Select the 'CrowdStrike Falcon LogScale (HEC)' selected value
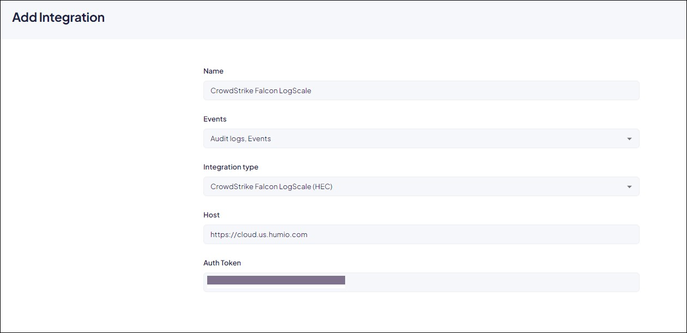 [x=271, y=186]
